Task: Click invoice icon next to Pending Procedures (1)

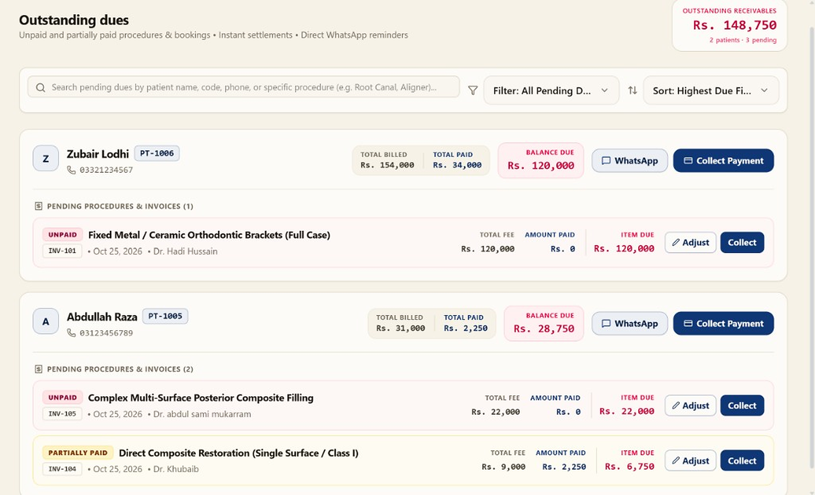Action: [38, 206]
